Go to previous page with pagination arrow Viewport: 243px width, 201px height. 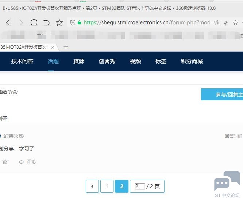tap(92, 186)
